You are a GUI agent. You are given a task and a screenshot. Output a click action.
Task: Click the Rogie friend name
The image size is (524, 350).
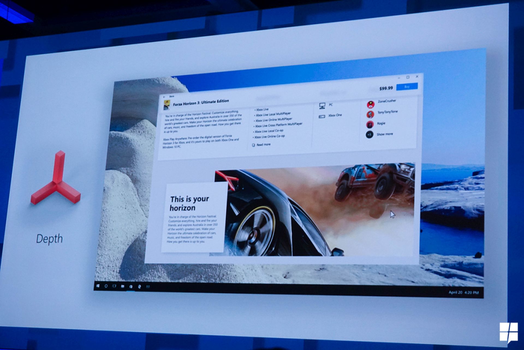(x=381, y=123)
